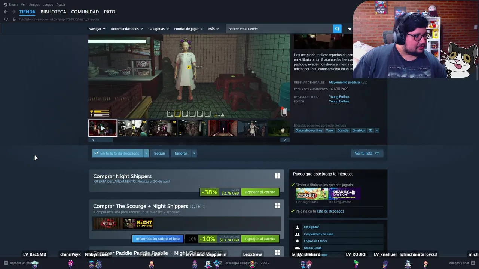Image resolution: width=479 pixels, height=269 pixels.
Task: Click the padlock icon beside the URL
Action: 14,19
